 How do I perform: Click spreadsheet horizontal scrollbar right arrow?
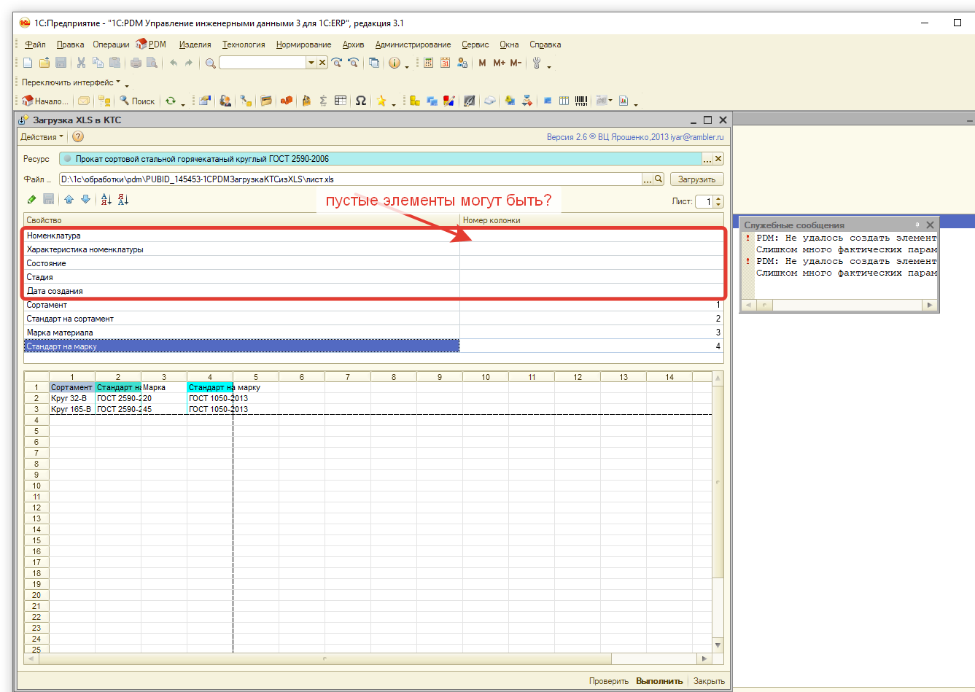pos(704,658)
